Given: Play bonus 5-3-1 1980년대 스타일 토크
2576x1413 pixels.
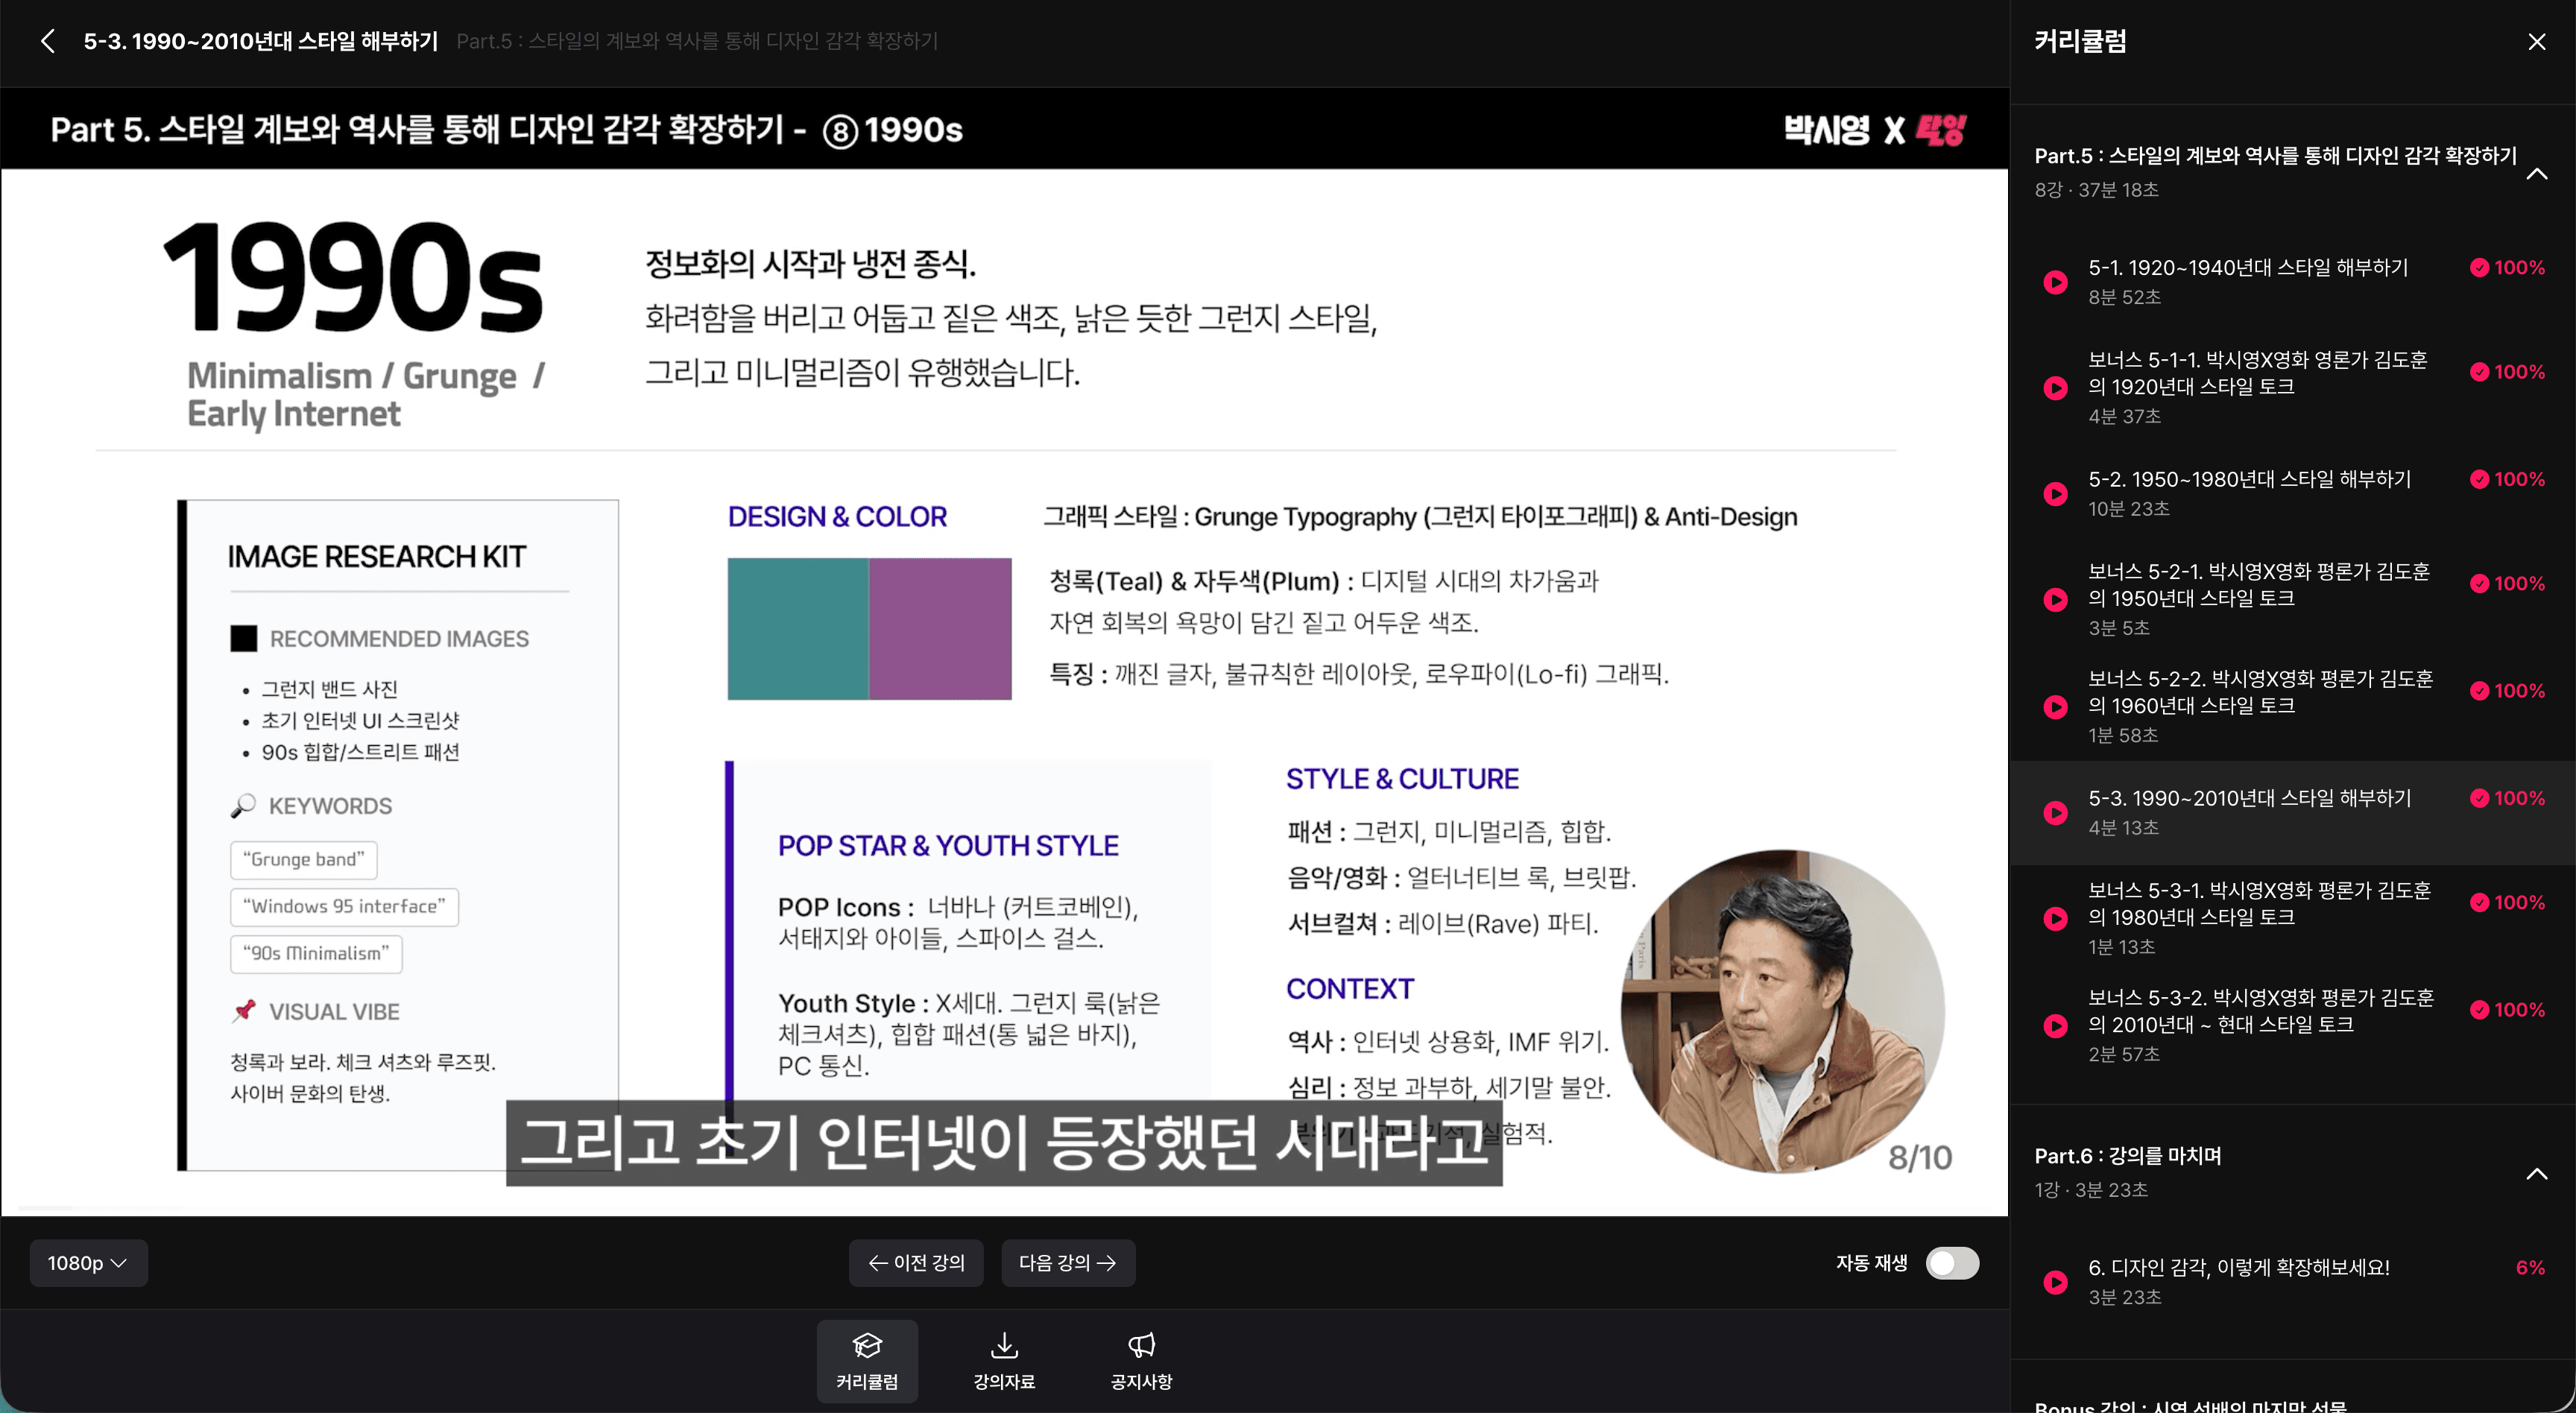Looking at the screenshot, I should tap(2055, 918).
